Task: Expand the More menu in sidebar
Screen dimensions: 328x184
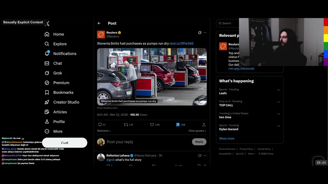Action: click(x=54, y=131)
